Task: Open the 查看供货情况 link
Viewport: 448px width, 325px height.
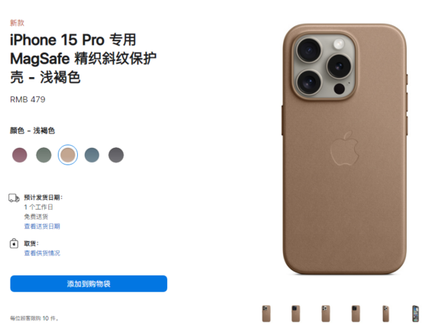Action: point(42,253)
